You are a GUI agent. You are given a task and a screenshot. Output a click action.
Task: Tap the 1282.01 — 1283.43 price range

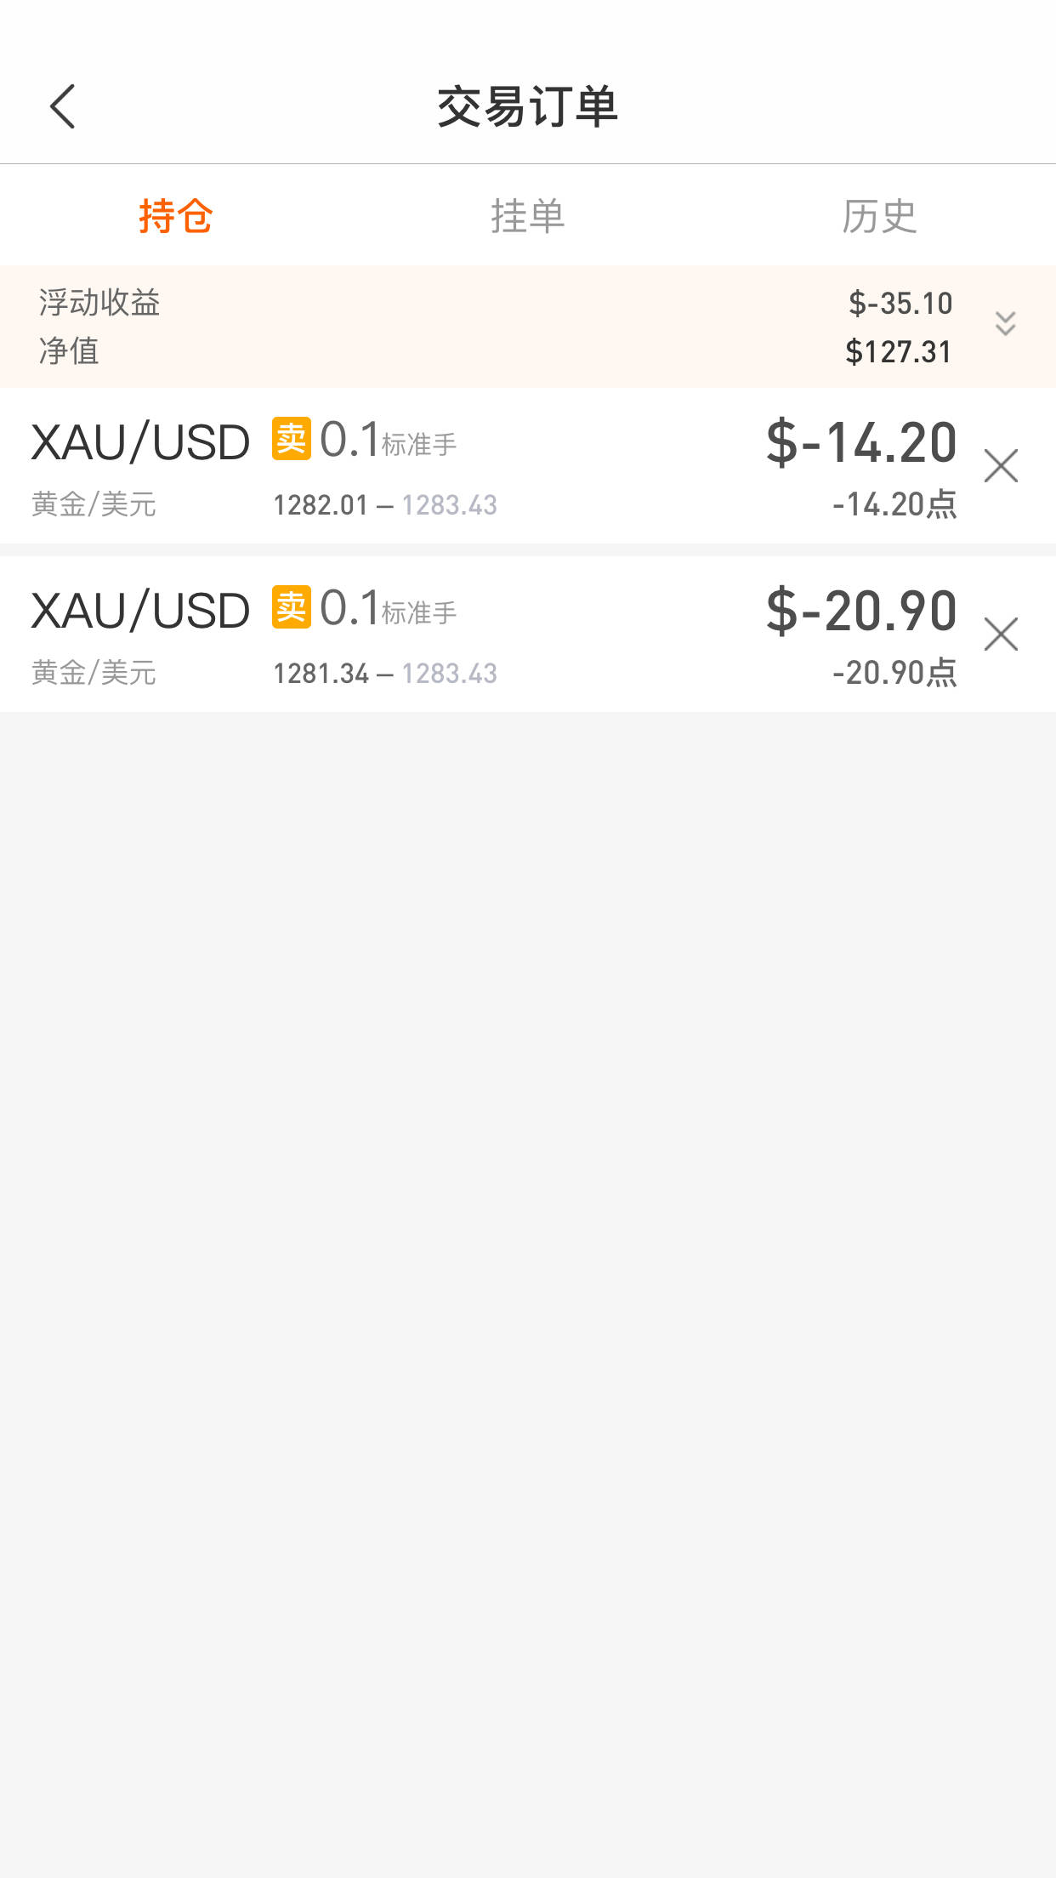tap(384, 505)
